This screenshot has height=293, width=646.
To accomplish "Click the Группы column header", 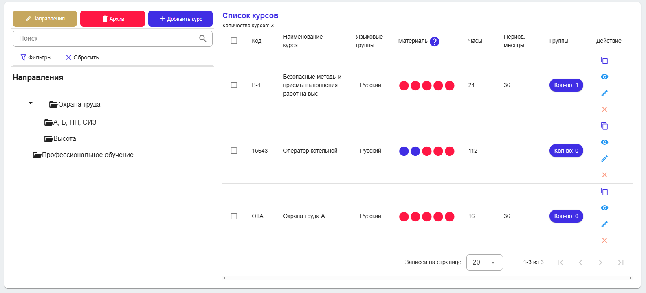I will click(559, 41).
